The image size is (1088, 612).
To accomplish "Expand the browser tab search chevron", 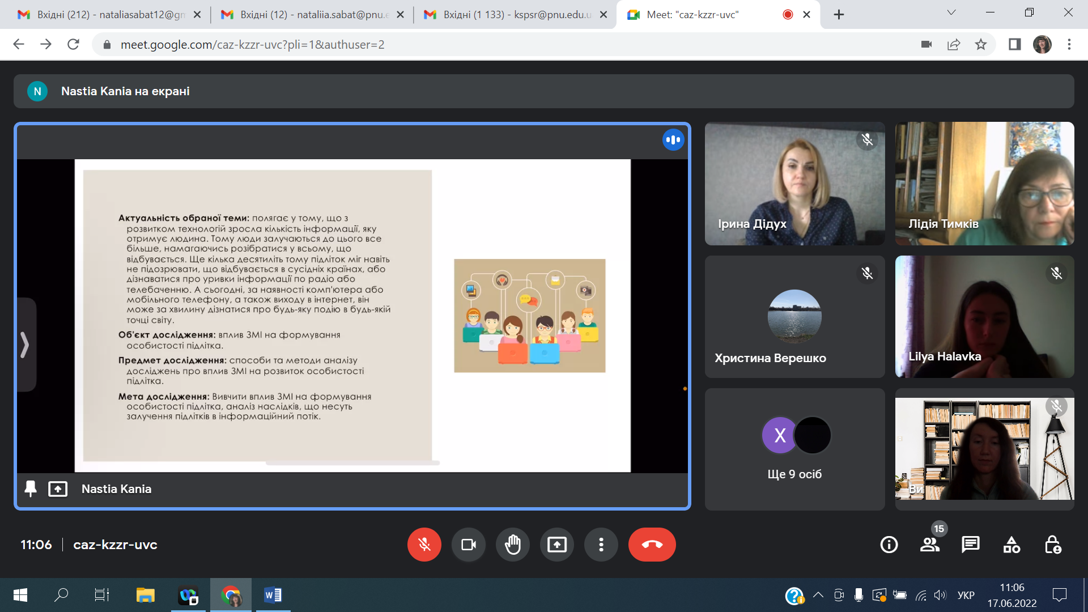I will tap(951, 12).
